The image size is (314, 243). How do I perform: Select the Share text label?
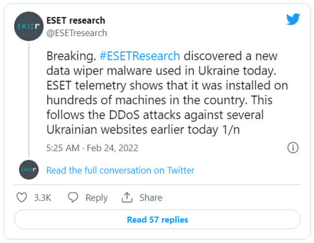[x=151, y=197]
